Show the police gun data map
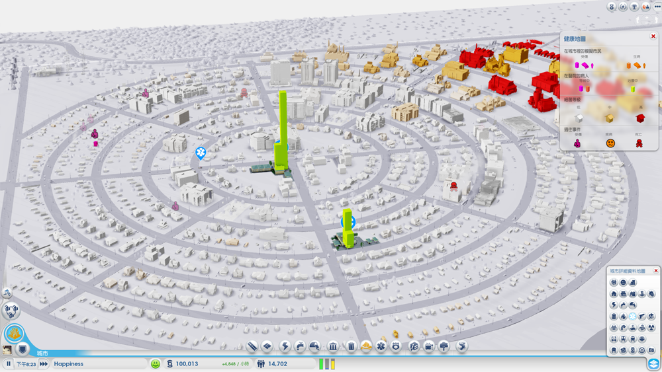The width and height of the screenshot is (662, 372). point(642,316)
